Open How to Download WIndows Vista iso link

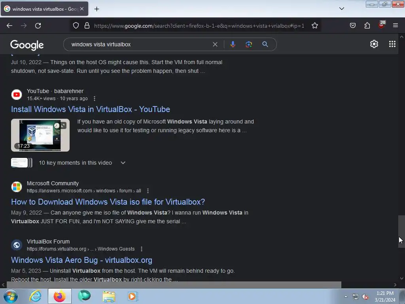tap(108, 202)
